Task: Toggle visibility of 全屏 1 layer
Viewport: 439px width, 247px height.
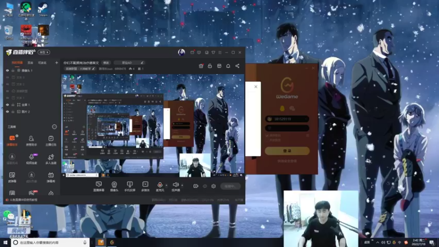Action: tap(8, 105)
